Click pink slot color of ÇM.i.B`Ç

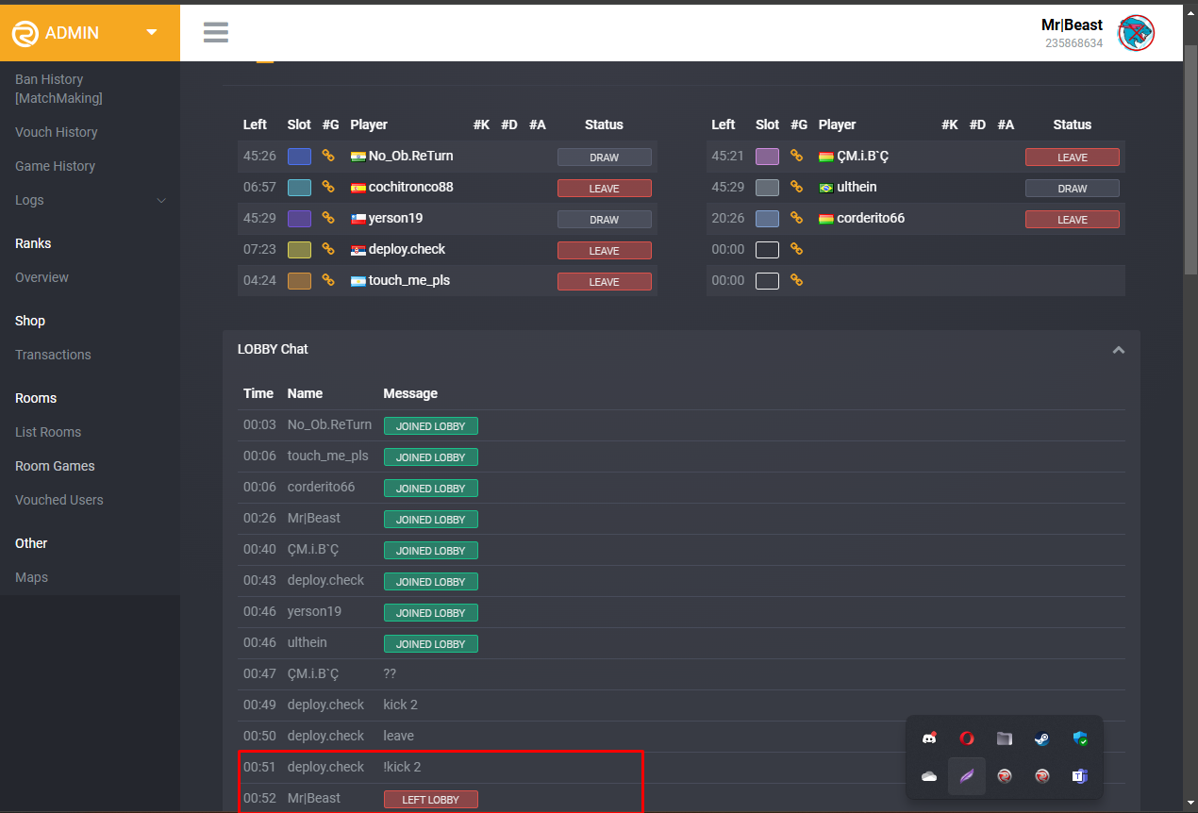pyautogui.click(x=767, y=157)
